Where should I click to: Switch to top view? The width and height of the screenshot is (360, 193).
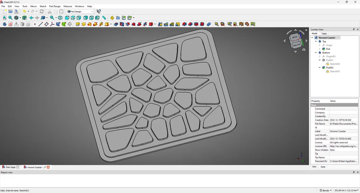[73, 18]
